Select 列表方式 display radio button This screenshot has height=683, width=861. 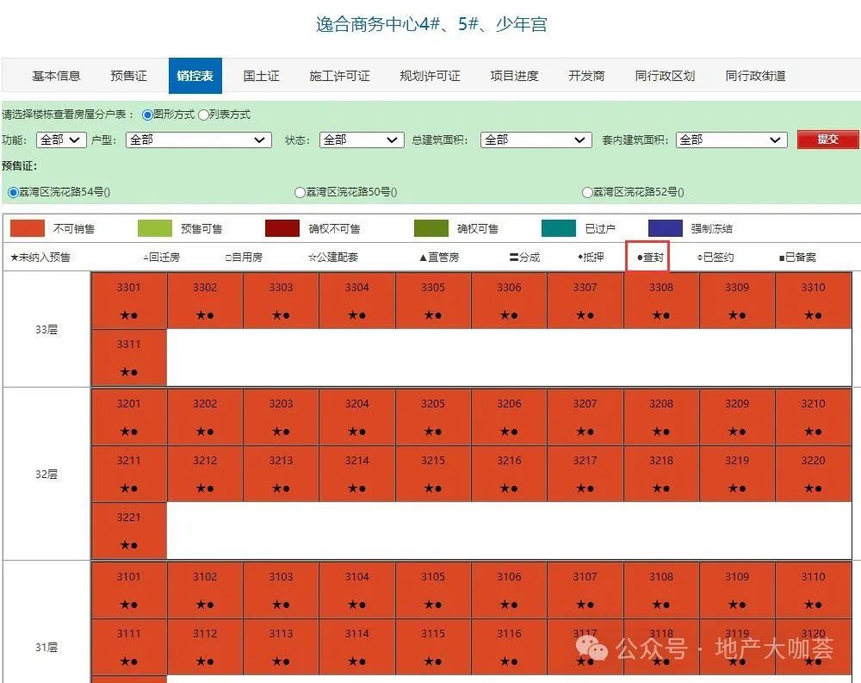pyautogui.click(x=203, y=115)
